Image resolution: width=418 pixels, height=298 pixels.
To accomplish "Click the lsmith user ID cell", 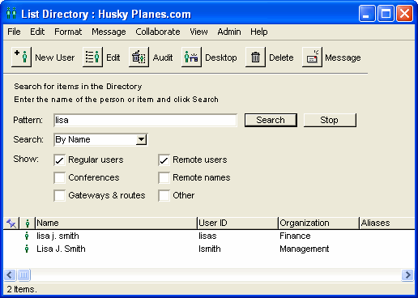I will coord(210,249).
